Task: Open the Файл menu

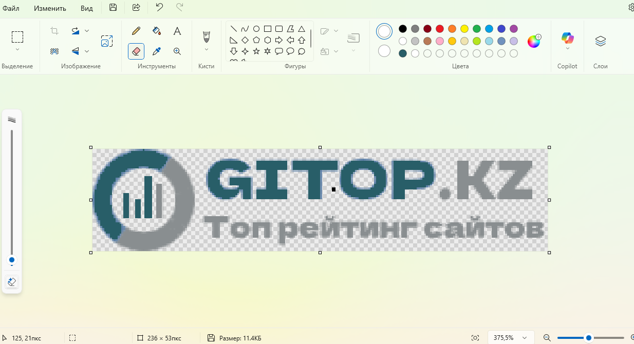Action: [x=11, y=8]
